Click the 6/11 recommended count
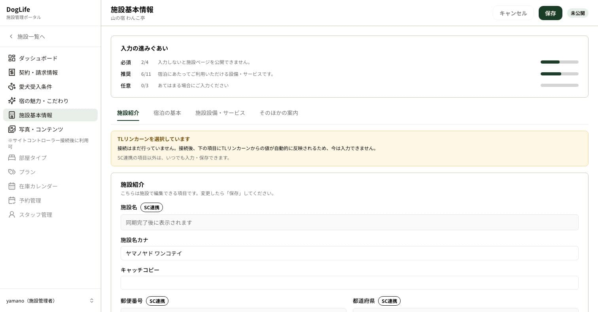 point(146,74)
